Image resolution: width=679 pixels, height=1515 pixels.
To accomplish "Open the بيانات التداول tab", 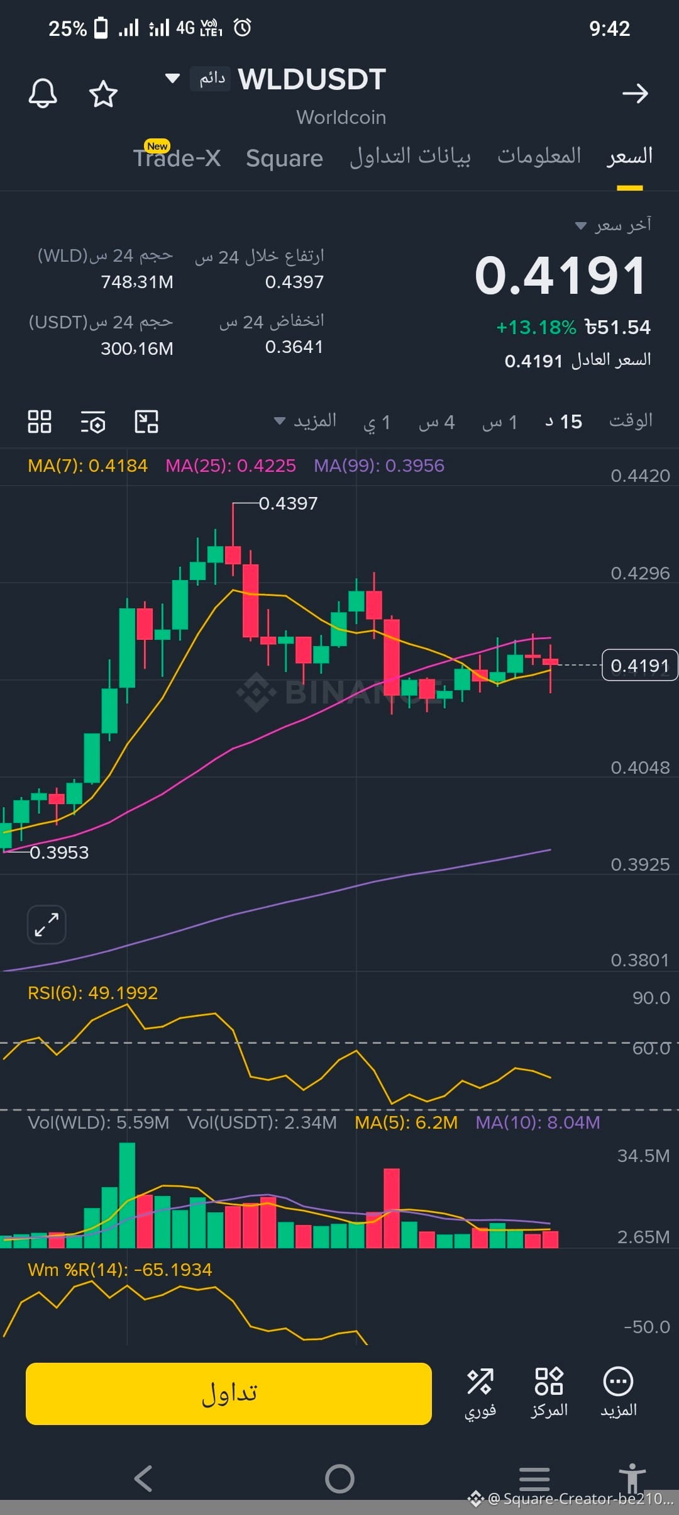I will pos(410,157).
